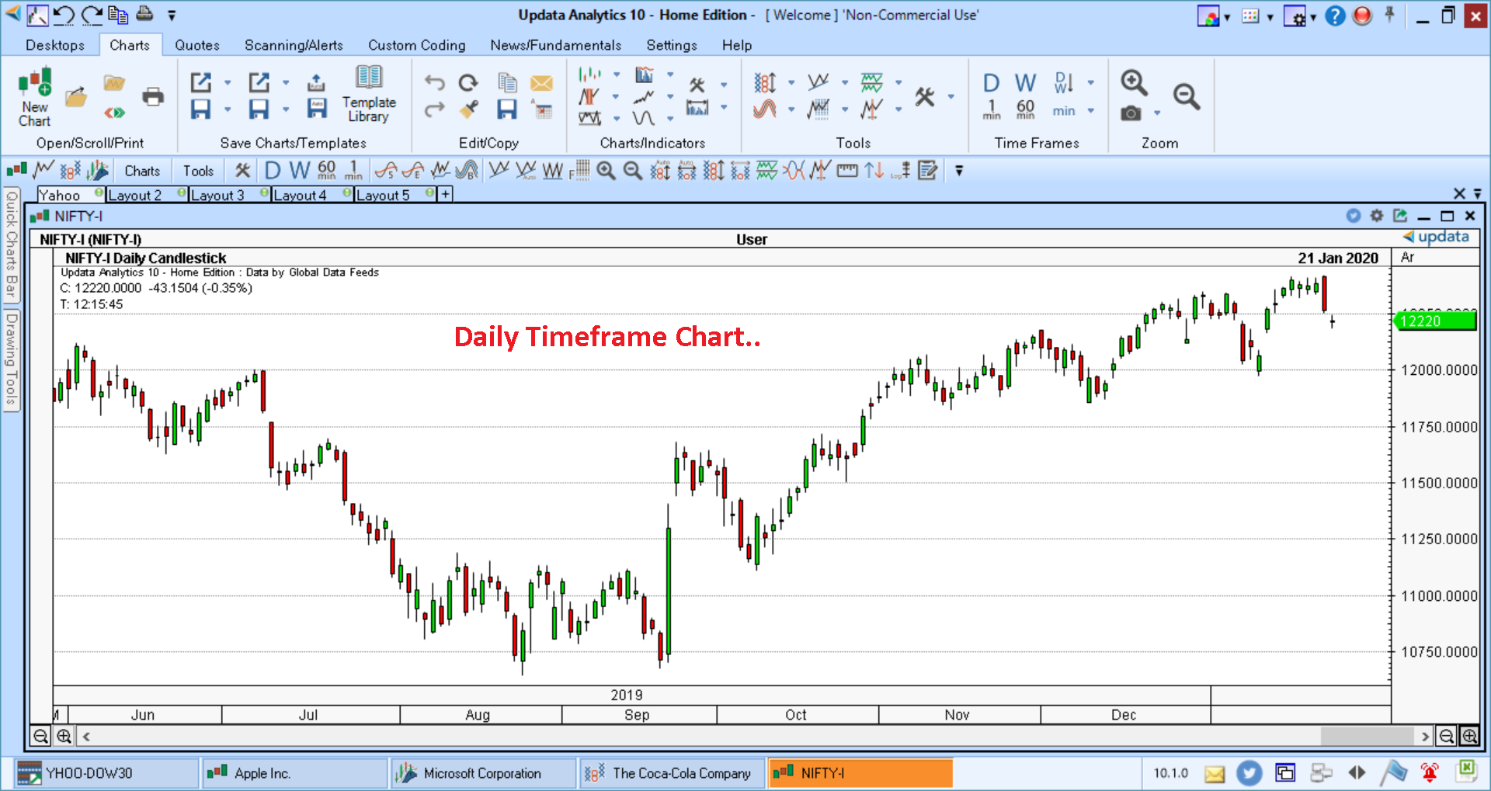Image resolution: width=1491 pixels, height=791 pixels.
Task: Click the notes edit icon in quick toolbar
Action: (927, 171)
